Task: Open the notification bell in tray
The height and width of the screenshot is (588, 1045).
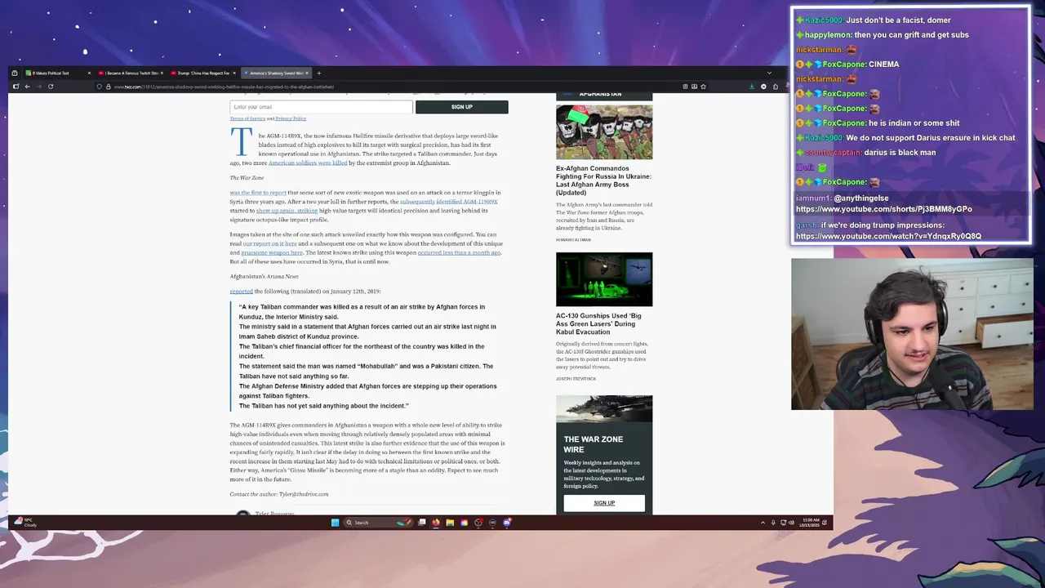Action: (825, 523)
